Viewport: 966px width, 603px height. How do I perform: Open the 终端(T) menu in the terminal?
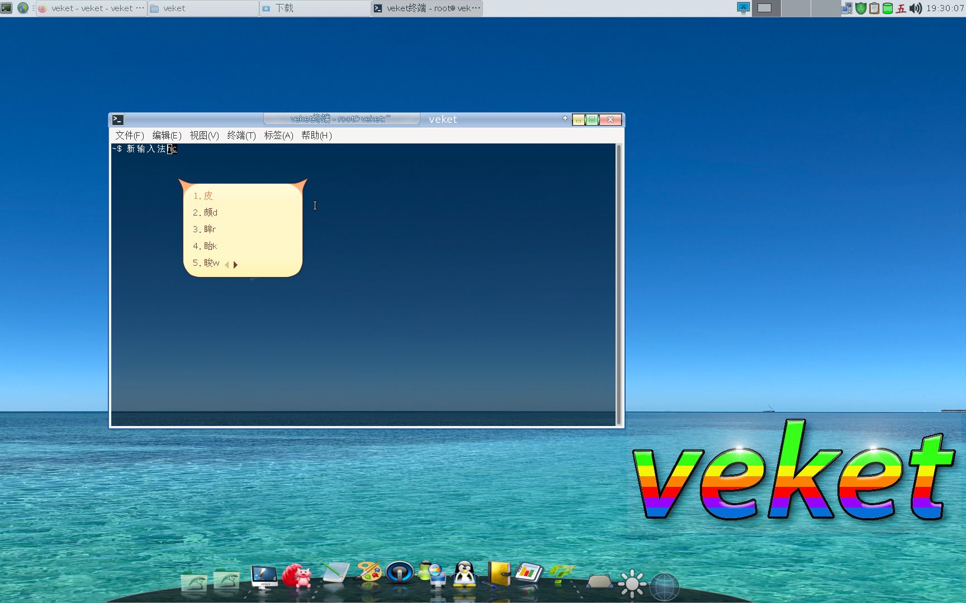click(x=241, y=136)
